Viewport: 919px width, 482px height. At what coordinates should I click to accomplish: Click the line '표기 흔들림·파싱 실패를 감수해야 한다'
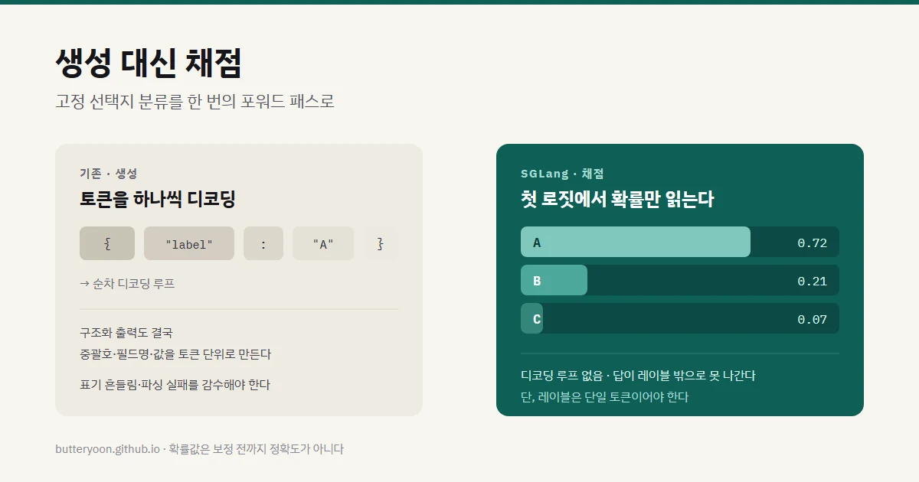175,384
